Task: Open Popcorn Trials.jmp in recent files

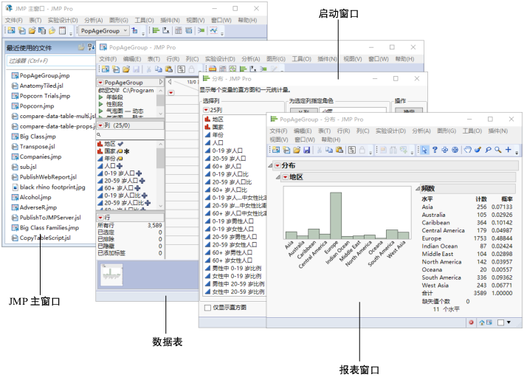Action: click(45, 96)
